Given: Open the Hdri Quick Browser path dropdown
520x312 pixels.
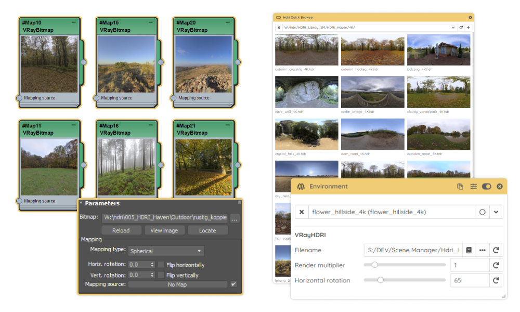Looking at the screenshot, I should click(453, 28).
